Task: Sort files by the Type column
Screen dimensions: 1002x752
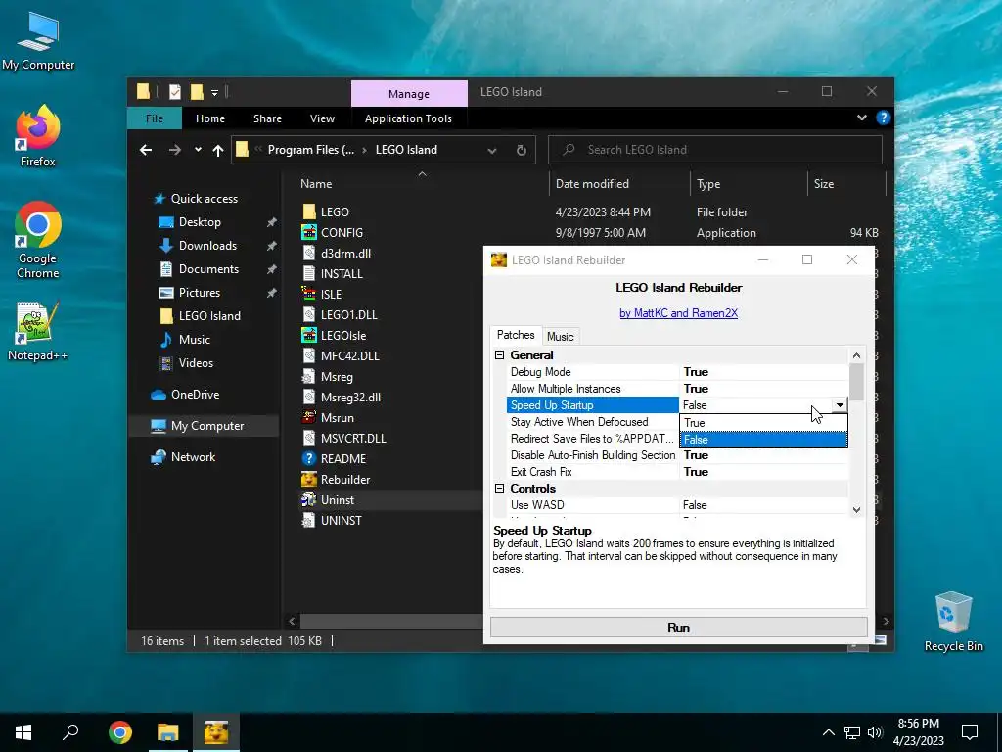Action: point(749,183)
